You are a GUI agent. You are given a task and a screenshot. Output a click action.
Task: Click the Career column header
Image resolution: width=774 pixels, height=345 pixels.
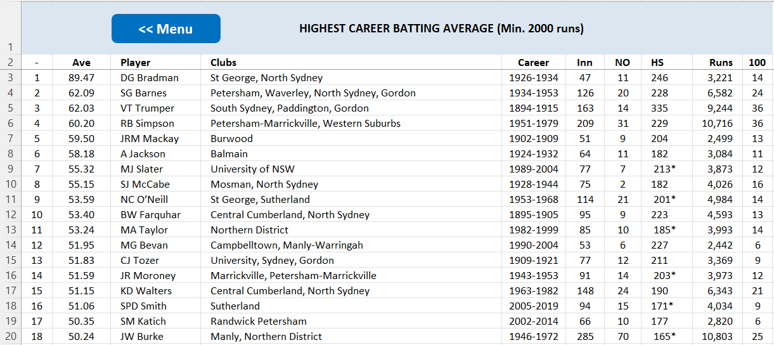[533, 62]
